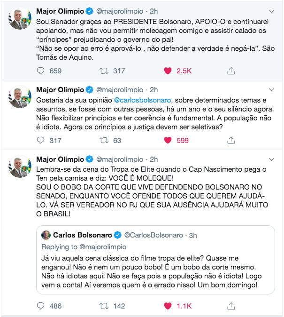This screenshot has height=317, width=284.
Task: Open the @carlosbolsonaro mention link
Action: 140,100
